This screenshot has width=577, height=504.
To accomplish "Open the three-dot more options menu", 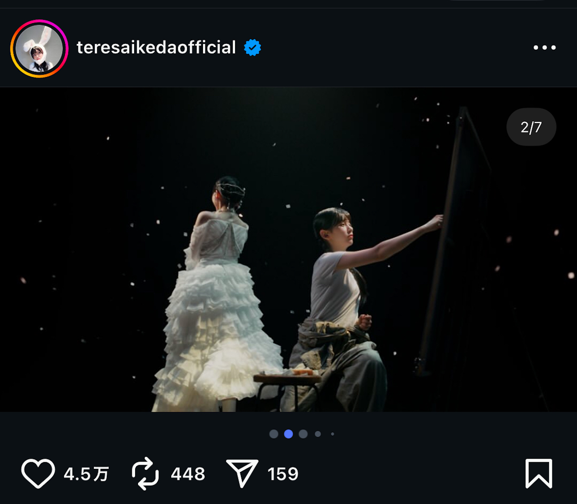I will [544, 48].
